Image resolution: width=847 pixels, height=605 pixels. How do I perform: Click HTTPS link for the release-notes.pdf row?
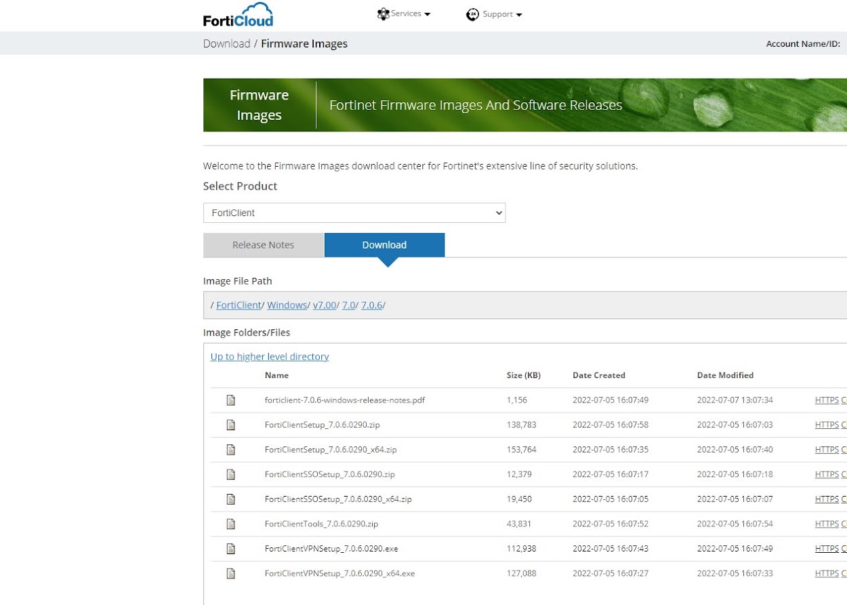[x=827, y=400]
